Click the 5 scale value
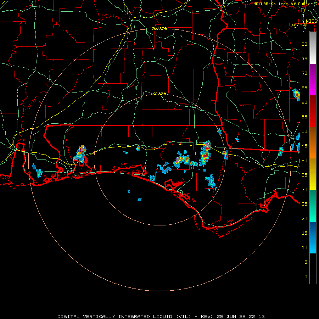The height and width of the screenshot is (319, 319). tap(306, 262)
